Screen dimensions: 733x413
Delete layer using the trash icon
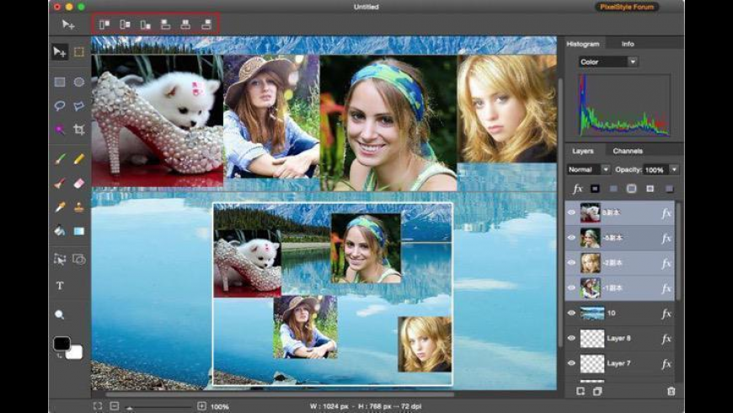pos(671,391)
